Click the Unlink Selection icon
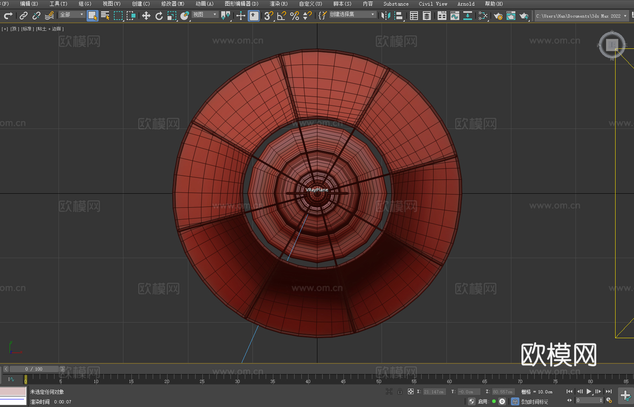Image resolution: width=634 pixels, height=407 pixels. click(x=36, y=16)
